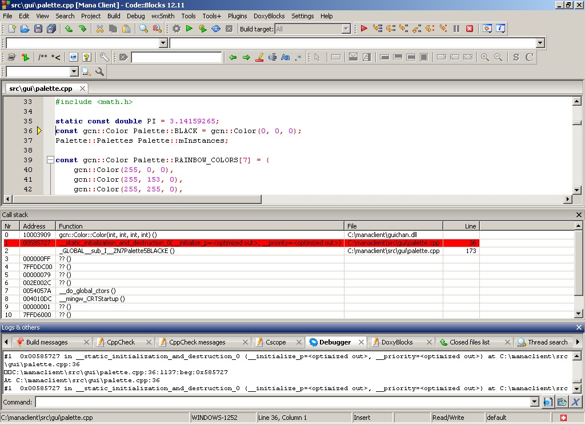Redo the edit with the green arrow
Viewport: 585px width, 425px height.
point(82,29)
